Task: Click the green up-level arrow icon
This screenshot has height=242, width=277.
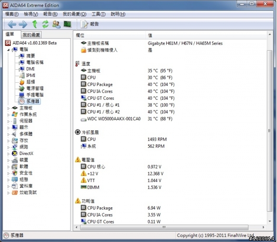Action: tap(35, 24)
